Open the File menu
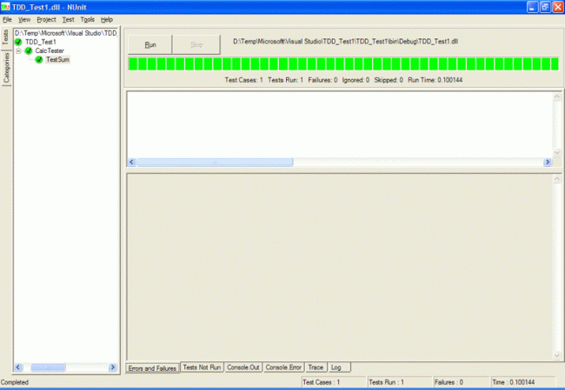The height and width of the screenshot is (390, 565). (x=7, y=19)
